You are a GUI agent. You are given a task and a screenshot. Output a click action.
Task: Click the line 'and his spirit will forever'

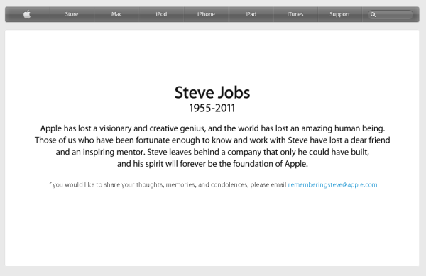212,164
